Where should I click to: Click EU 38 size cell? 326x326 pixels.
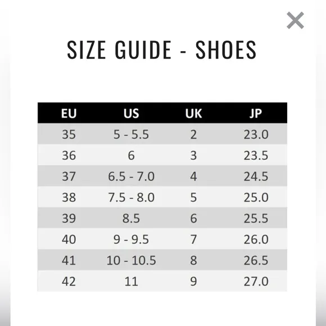[69, 197]
